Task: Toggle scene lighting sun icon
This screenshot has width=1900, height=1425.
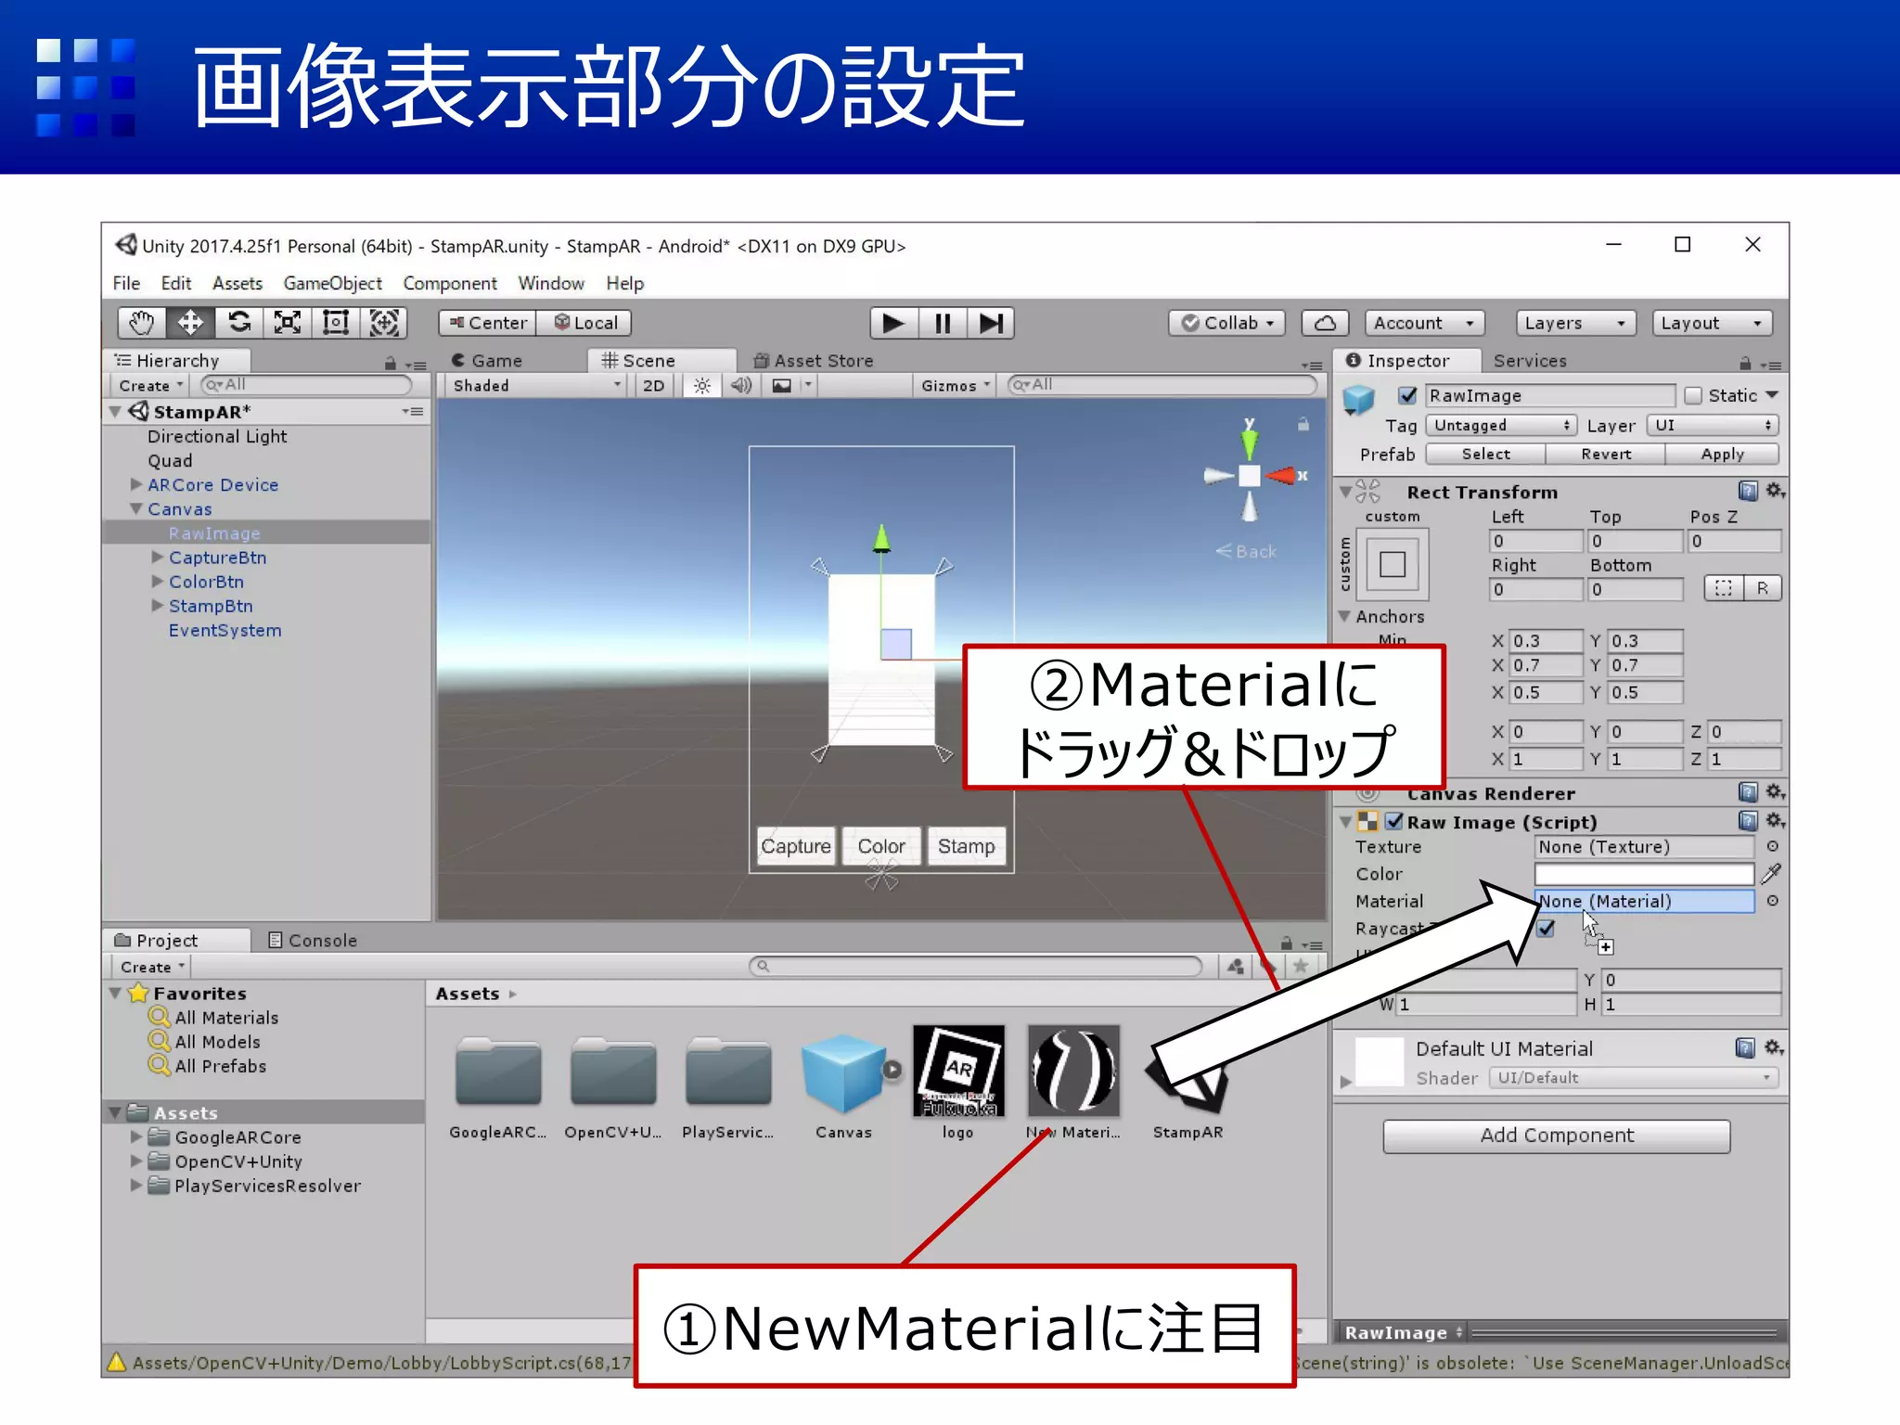Action: tap(702, 386)
